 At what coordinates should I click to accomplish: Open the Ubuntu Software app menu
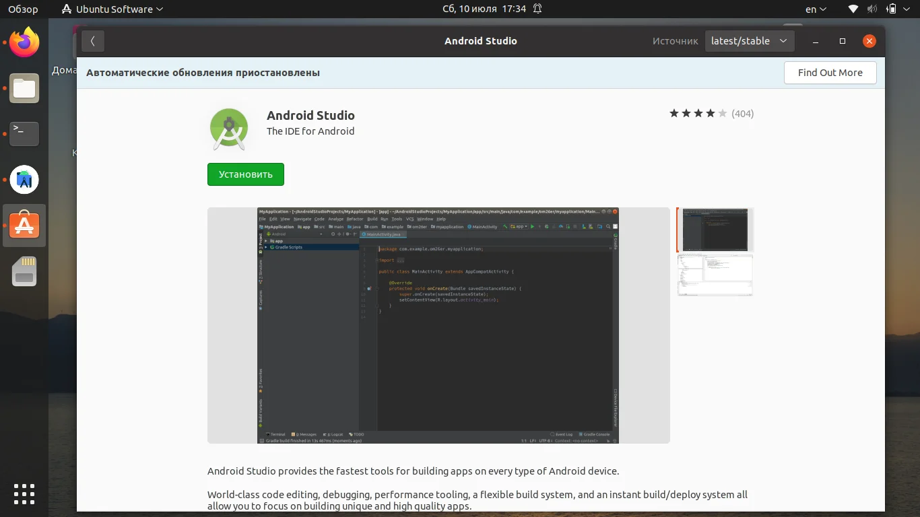[112, 9]
